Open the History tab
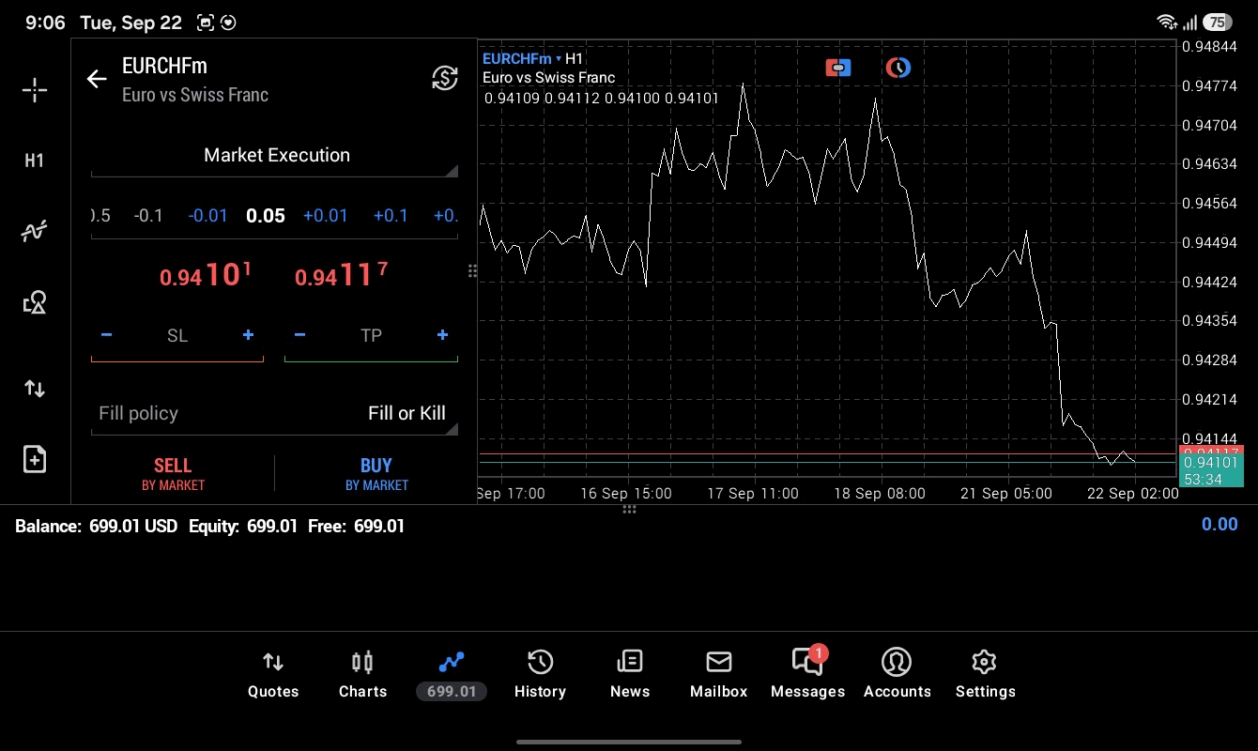This screenshot has height=751, width=1258. point(540,676)
